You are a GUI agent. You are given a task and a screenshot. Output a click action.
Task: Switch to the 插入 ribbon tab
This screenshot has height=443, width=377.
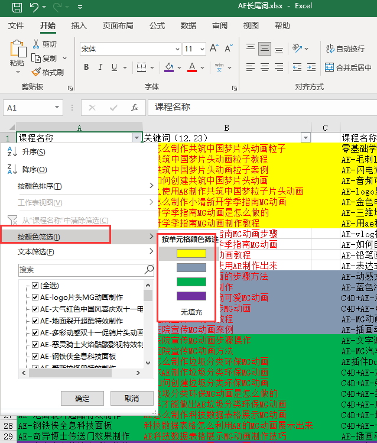(x=79, y=25)
